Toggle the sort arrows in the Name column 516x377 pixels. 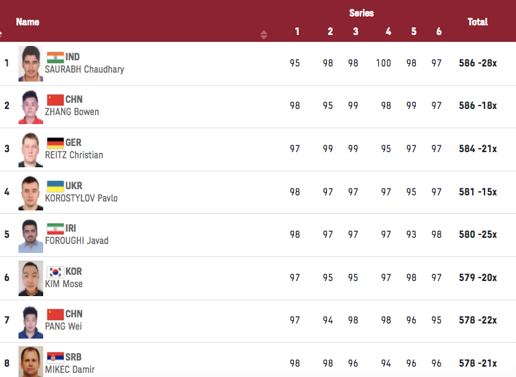pos(264,34)
